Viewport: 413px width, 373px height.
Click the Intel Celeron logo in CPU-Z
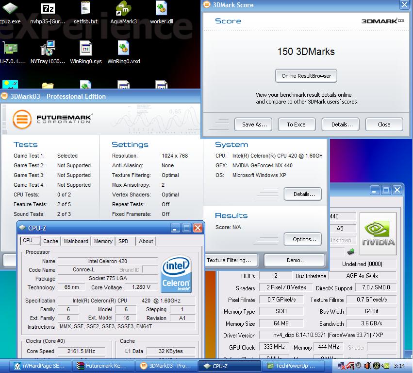pyautogui.click(x=176, y=274)
